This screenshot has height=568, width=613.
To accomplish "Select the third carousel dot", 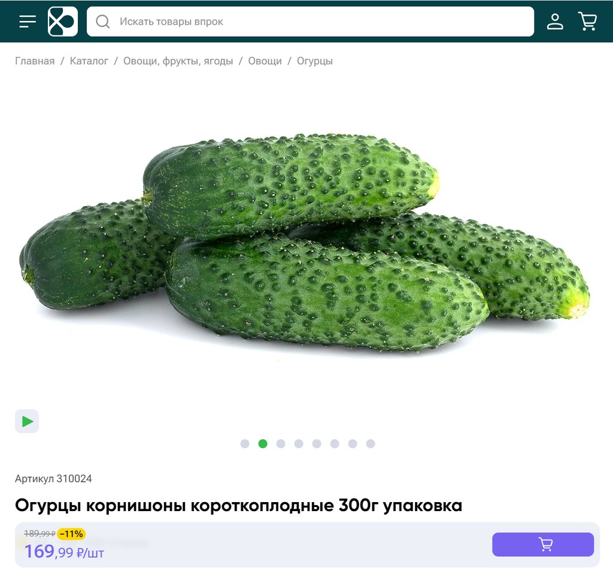I will coord(281,443).
